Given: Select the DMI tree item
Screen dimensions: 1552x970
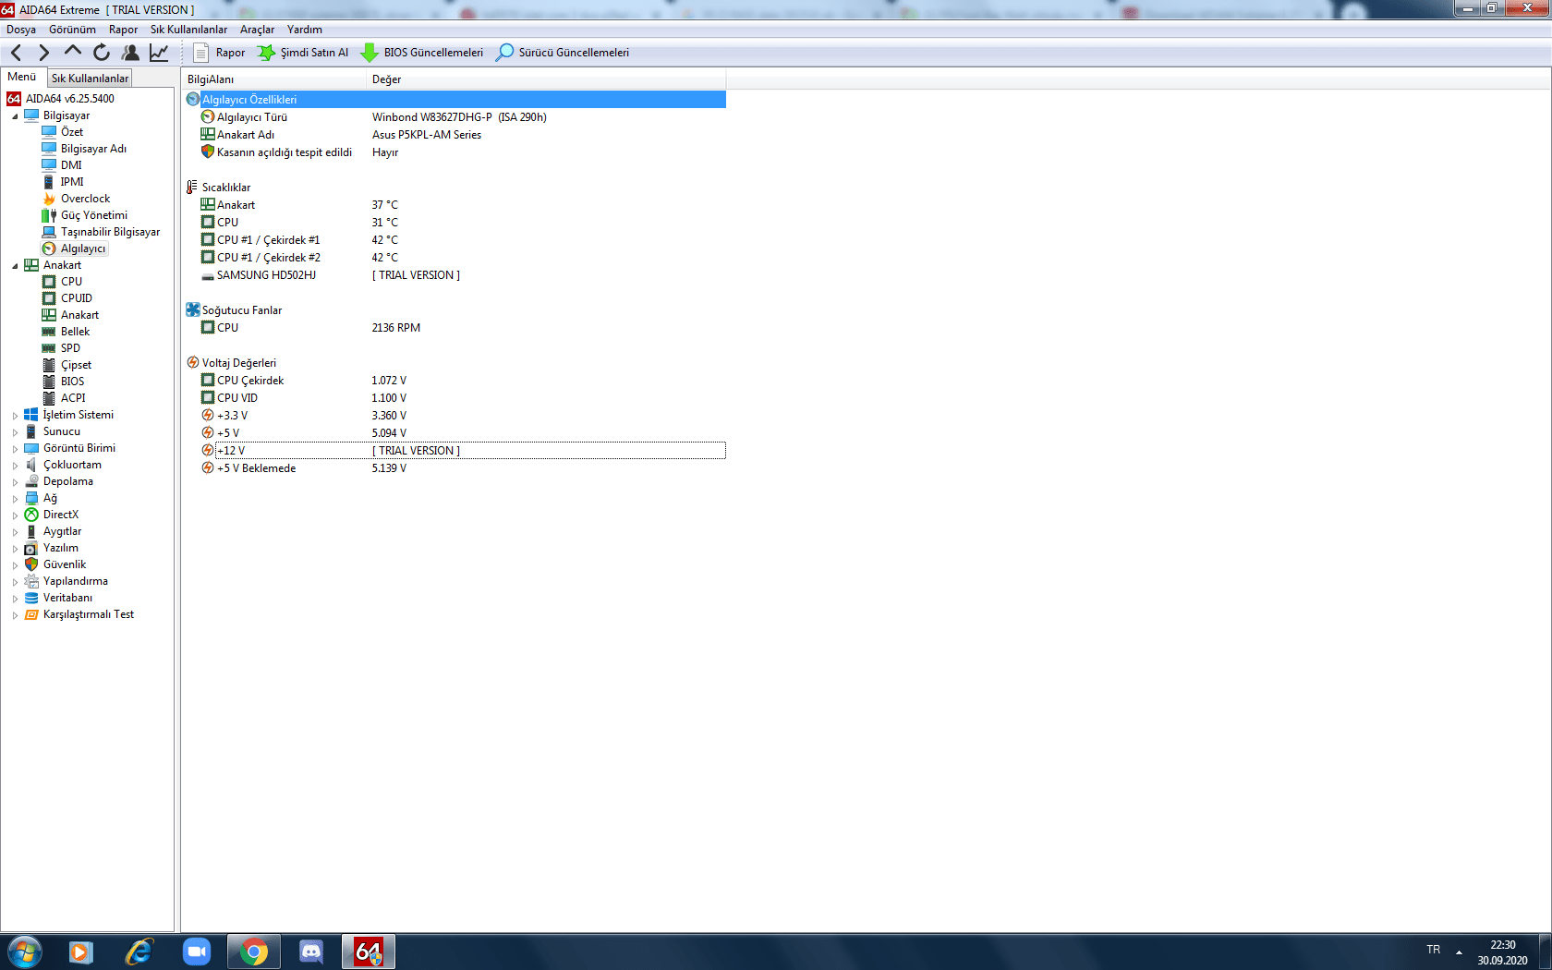Looking at the screenshot, I should point(71,165).
